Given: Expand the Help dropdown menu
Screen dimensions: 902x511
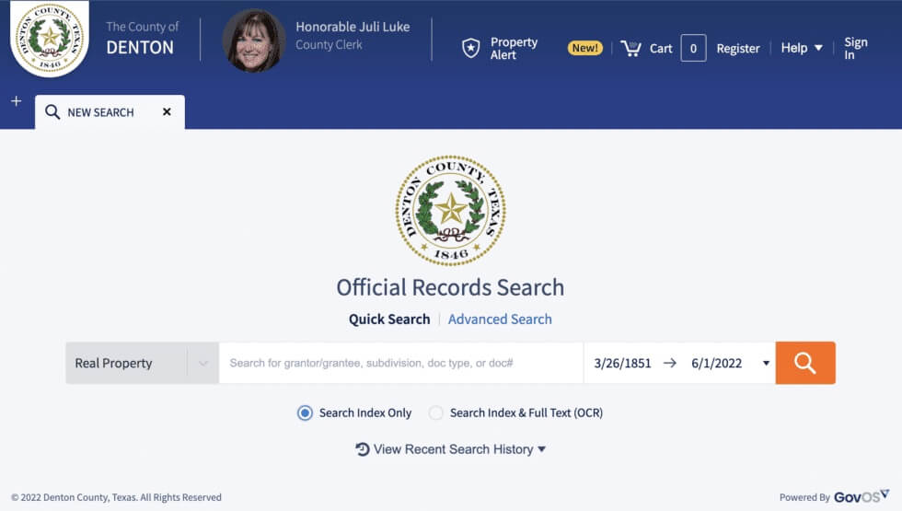Looking at the screenshot, I should (802, 48).
